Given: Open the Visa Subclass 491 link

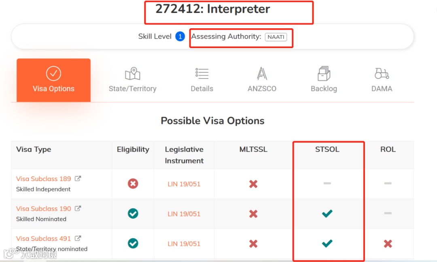Looking at the screenshot, I should click(x=44, y=239).
